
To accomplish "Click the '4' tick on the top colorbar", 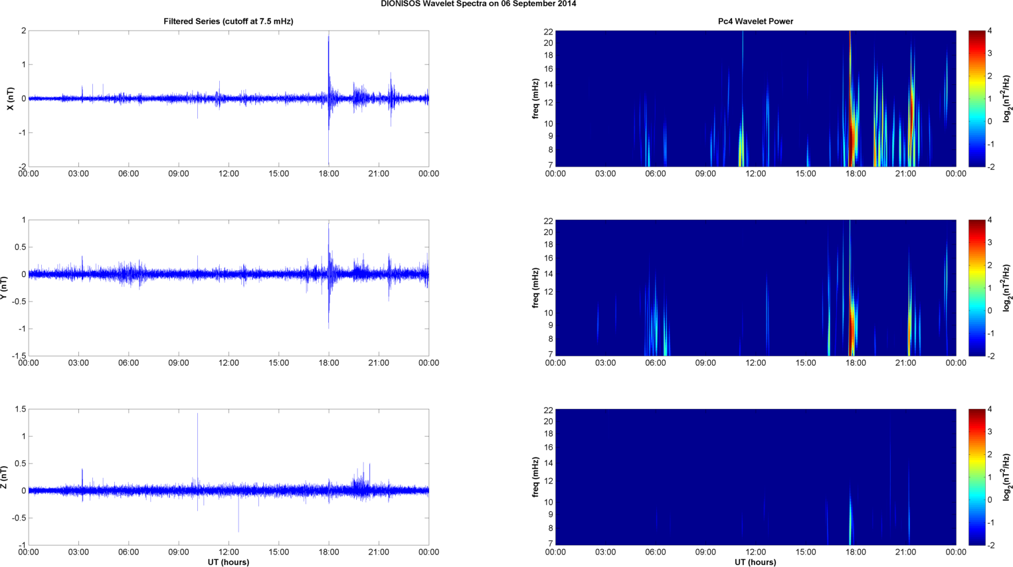I will [990, 31].
